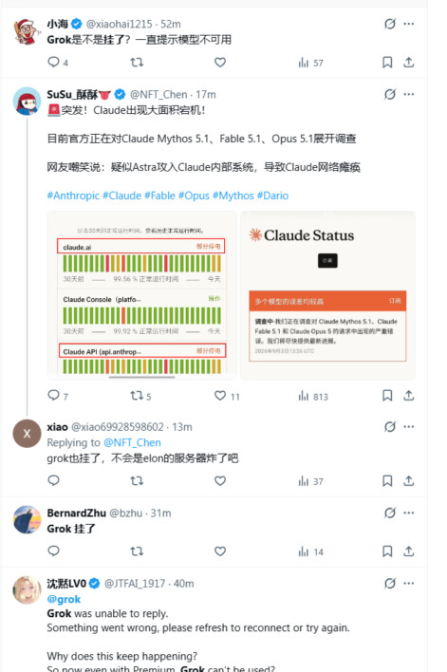Open more options on 小海's post
The image size is (447, 672).
[409, 24]
